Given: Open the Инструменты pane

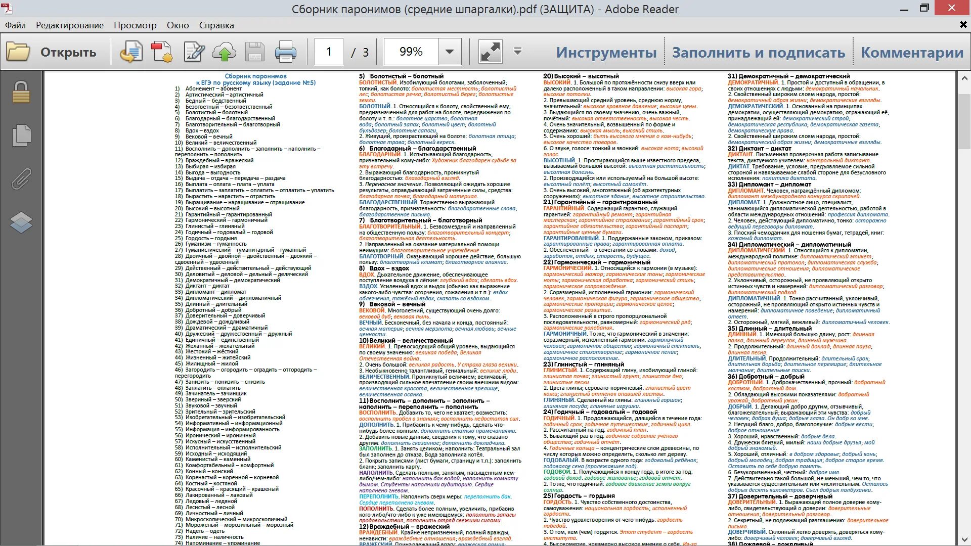Looking at the screenshot, I should tap(606, 53).
